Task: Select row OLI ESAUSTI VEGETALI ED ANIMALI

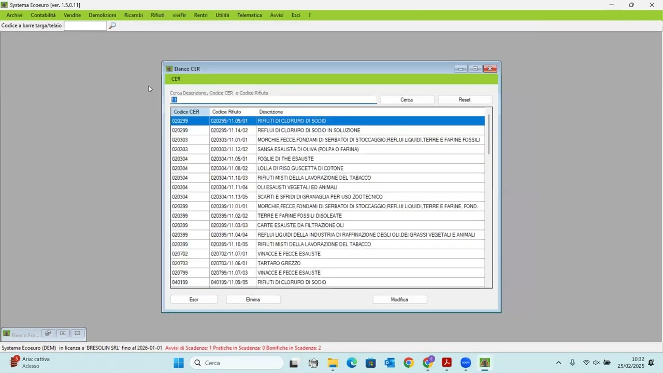Action: [328, 188]
